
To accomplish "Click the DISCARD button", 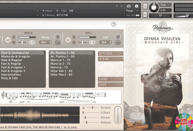I will click(111, 53).
